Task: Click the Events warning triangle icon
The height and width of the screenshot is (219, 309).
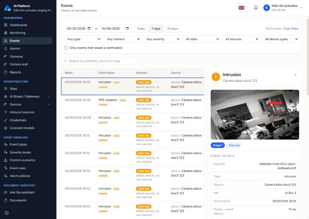Action: tap(6, 41)
